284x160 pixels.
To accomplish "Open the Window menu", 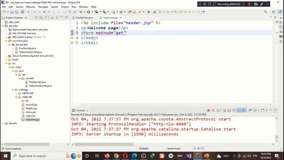I will 83,7.
